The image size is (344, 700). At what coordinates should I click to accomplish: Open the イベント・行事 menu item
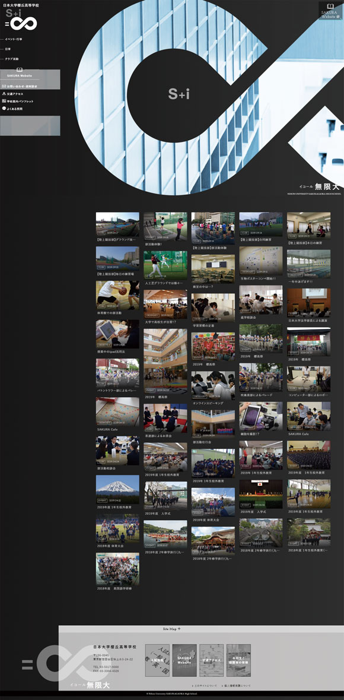coord(14,39)
